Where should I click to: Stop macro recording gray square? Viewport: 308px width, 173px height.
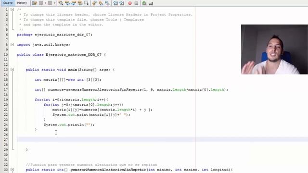(136, 3)
